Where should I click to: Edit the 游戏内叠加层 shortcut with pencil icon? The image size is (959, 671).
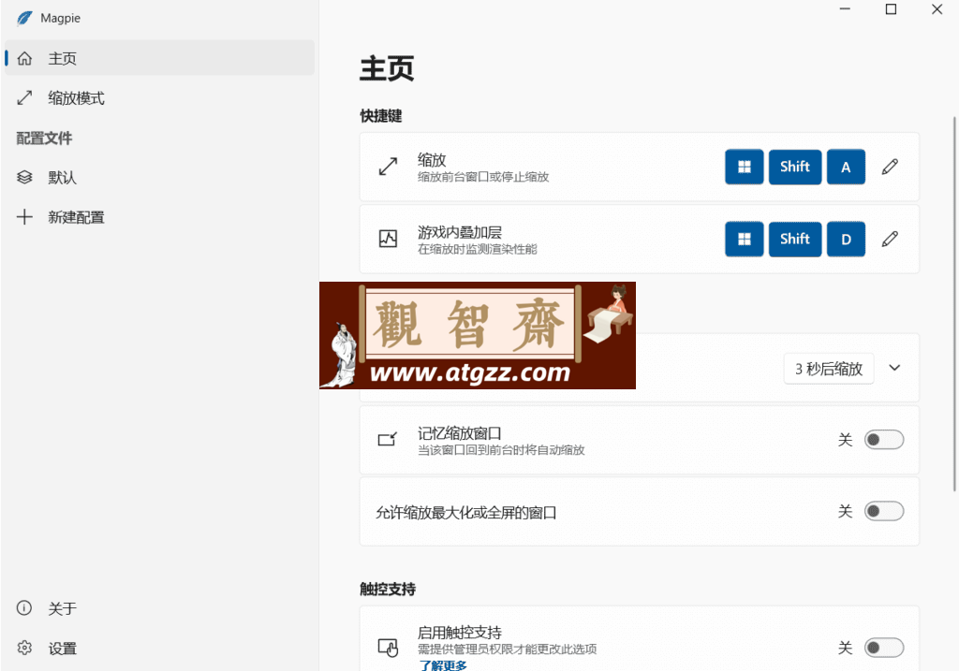(890, 239)
